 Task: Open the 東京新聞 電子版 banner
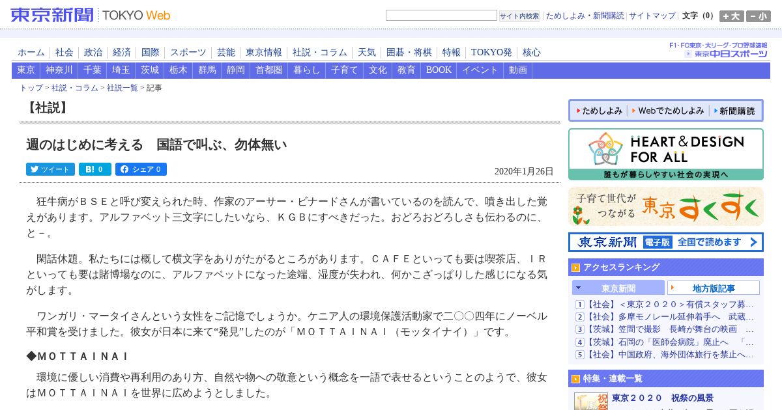pyautogui.click(x=666, y=242)
